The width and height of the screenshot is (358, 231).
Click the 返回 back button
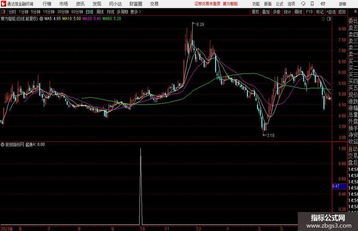342,12
